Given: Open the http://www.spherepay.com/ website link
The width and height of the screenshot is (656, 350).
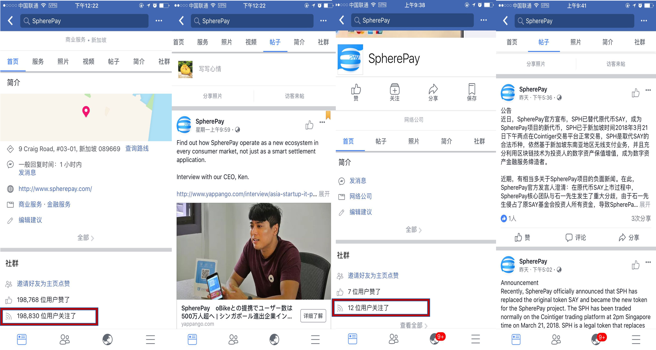Looking at the screenshot, I should pyautogui.click(x=55, y=189).
